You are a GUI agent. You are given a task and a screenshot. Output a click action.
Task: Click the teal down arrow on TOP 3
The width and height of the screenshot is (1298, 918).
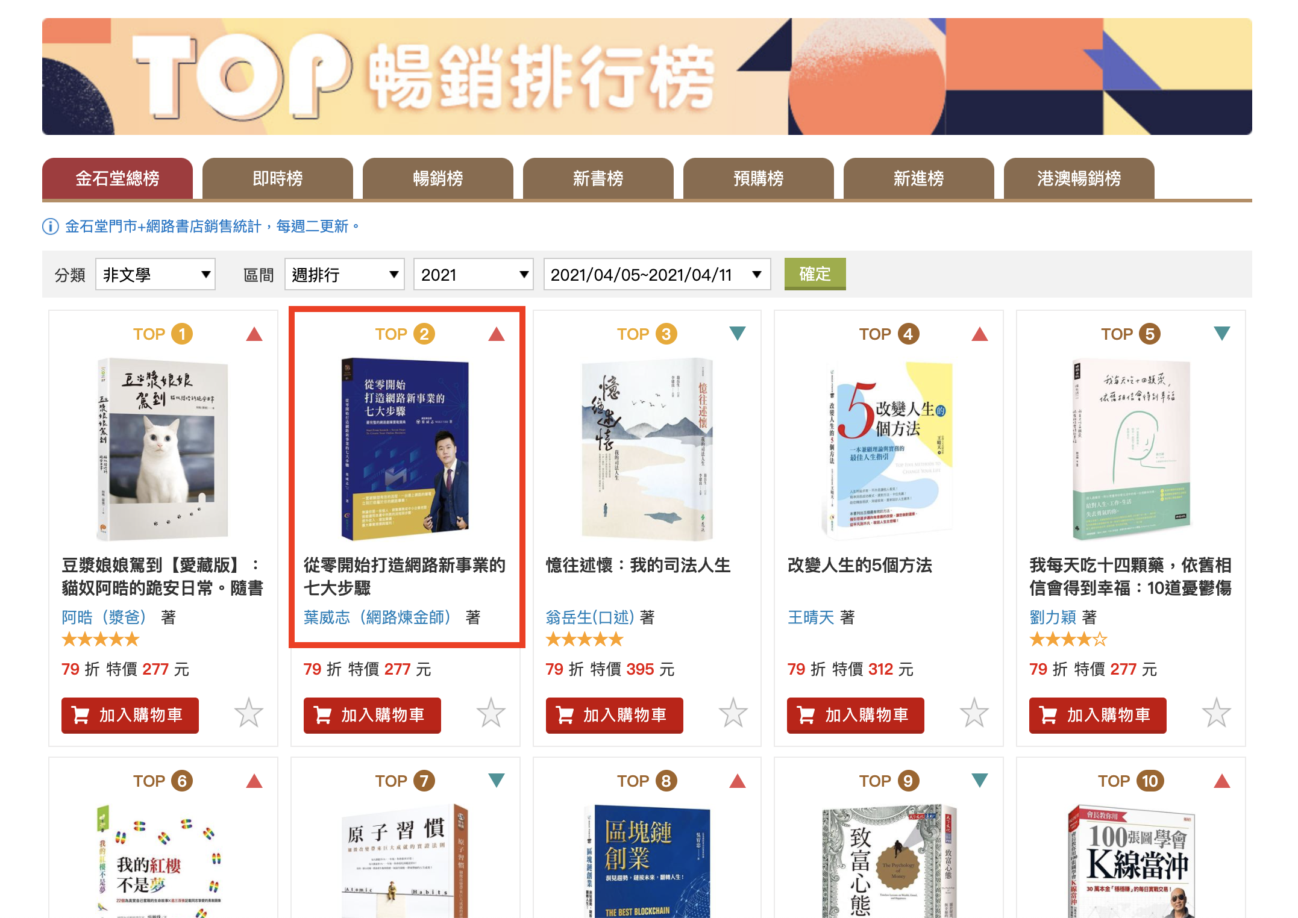[x=738, y=333]
